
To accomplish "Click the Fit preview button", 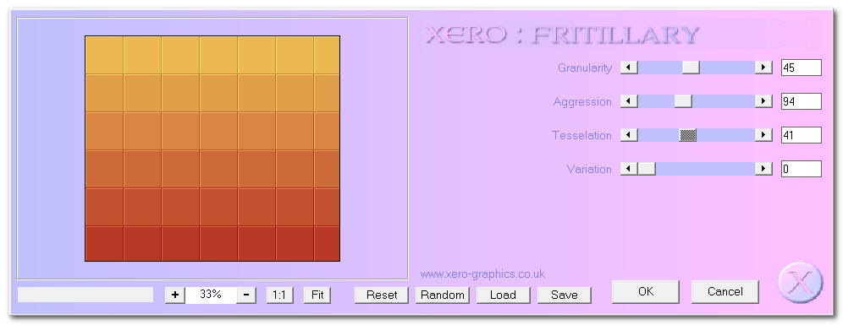I will click(317, 295).
